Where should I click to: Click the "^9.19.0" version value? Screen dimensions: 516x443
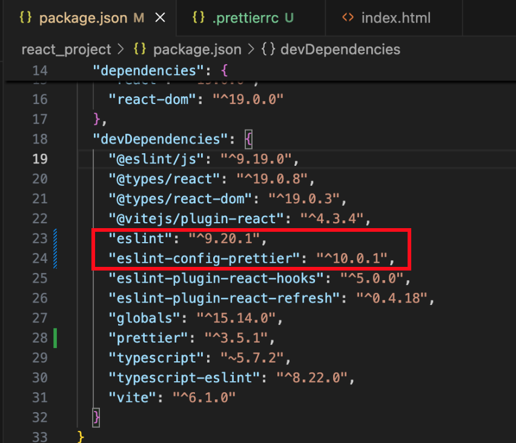(x=256, y=159)
